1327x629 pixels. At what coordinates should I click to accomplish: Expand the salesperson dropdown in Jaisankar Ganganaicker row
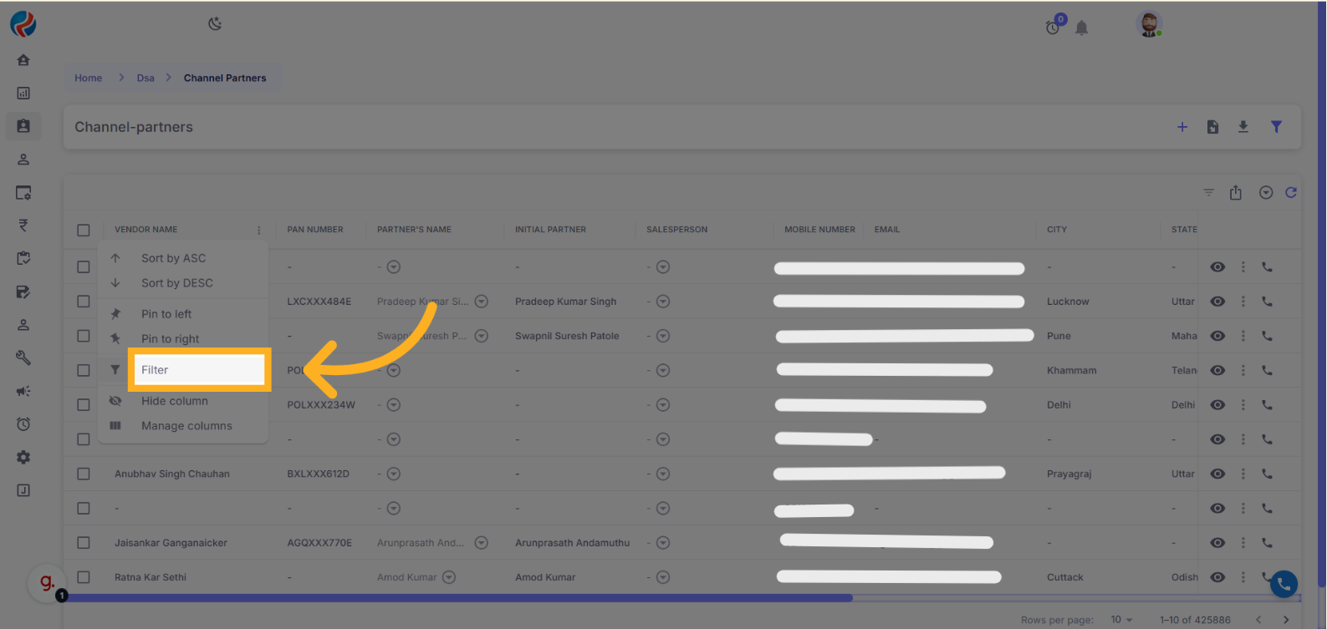tap(663, 543)
